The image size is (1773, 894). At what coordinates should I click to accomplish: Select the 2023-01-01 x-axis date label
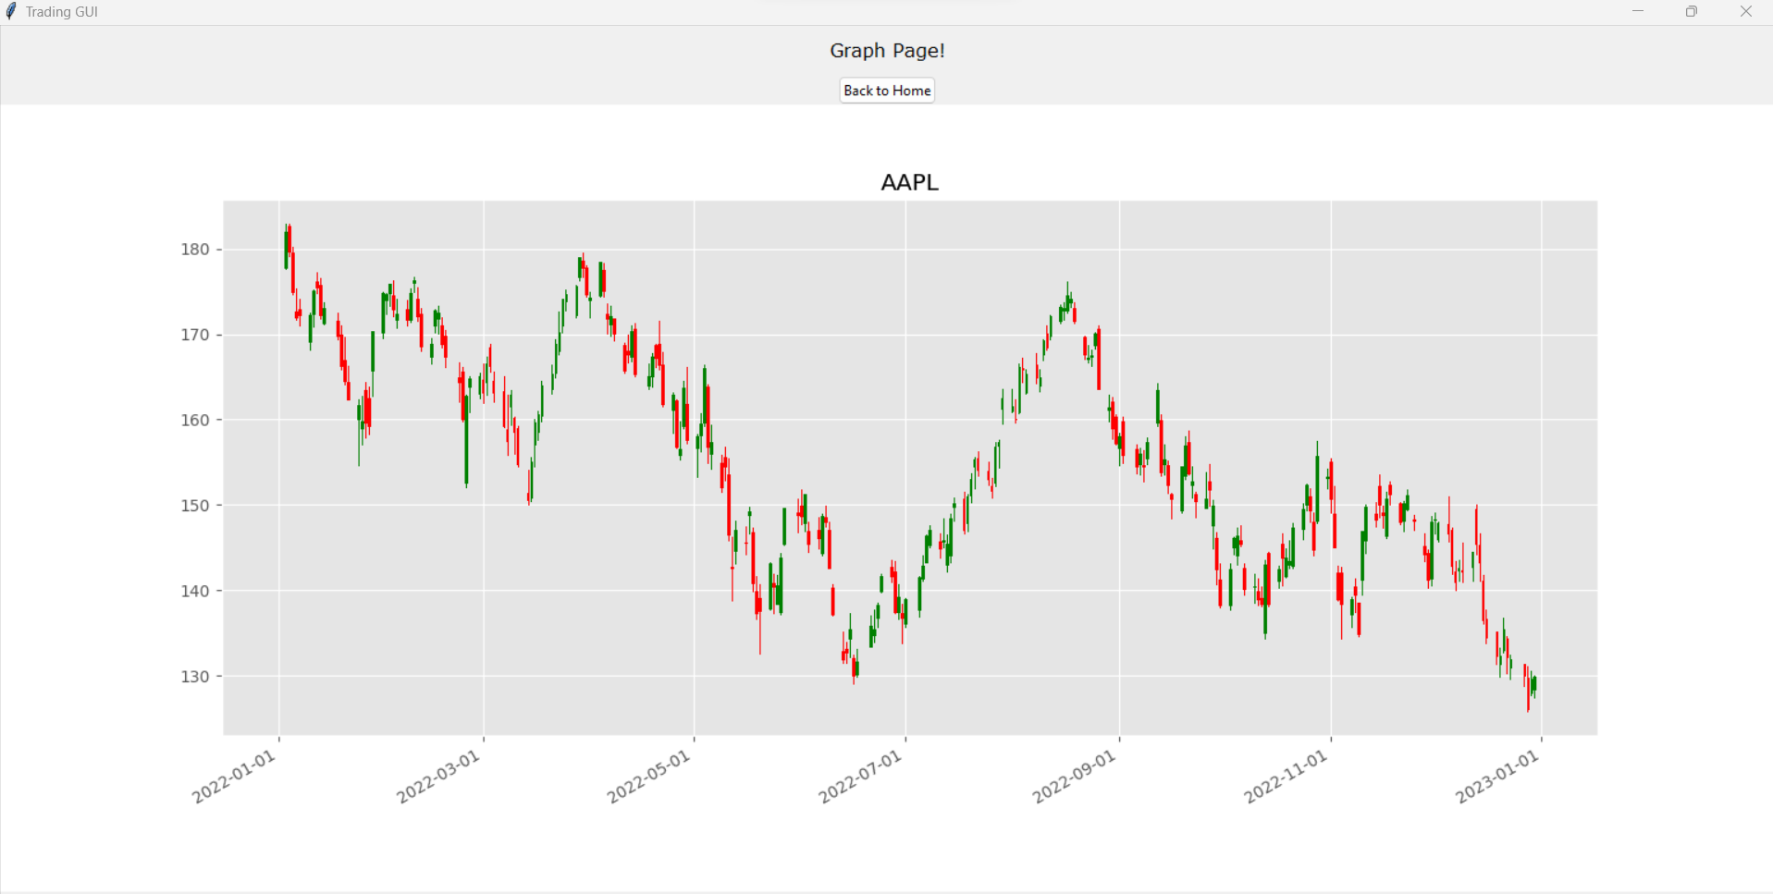1497,777
